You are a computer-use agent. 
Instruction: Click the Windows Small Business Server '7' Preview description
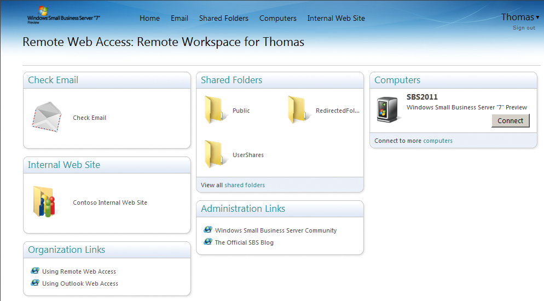(467, 107)
